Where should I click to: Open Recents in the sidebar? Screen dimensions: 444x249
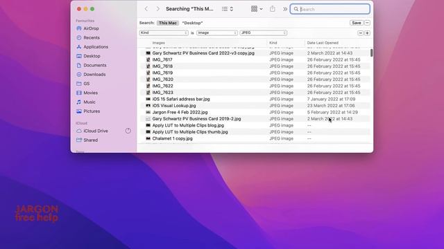coord(88,37)
